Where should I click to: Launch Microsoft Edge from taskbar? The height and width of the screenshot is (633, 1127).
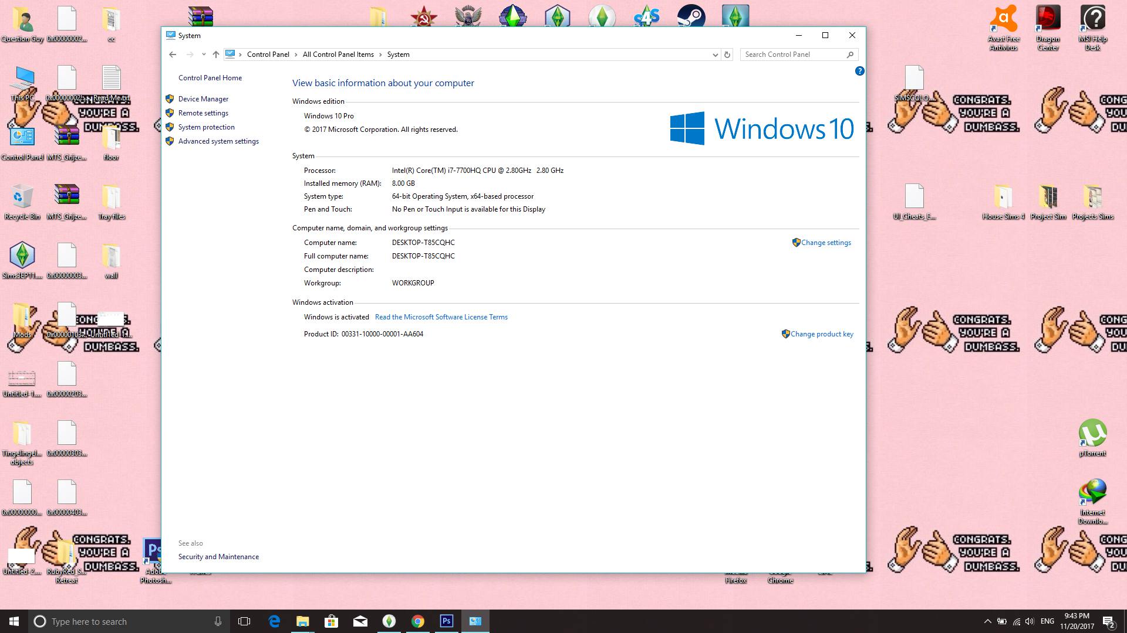pos(274,621)
